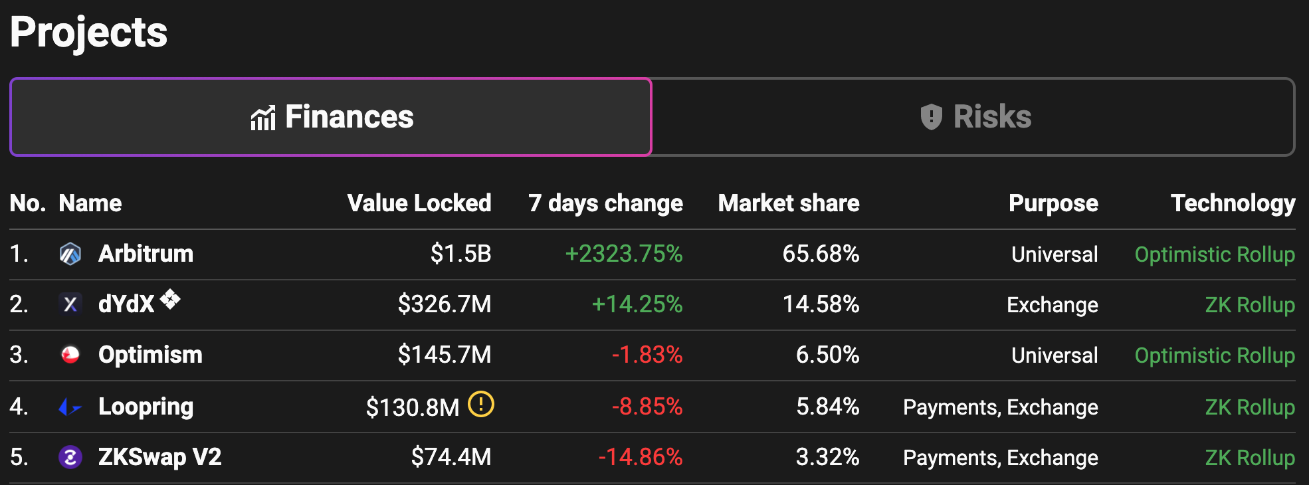This screenshot has height=485, width=1309.
Task: Click dYdX's ZK Rollup technology label
Action: pos(1250,304)
